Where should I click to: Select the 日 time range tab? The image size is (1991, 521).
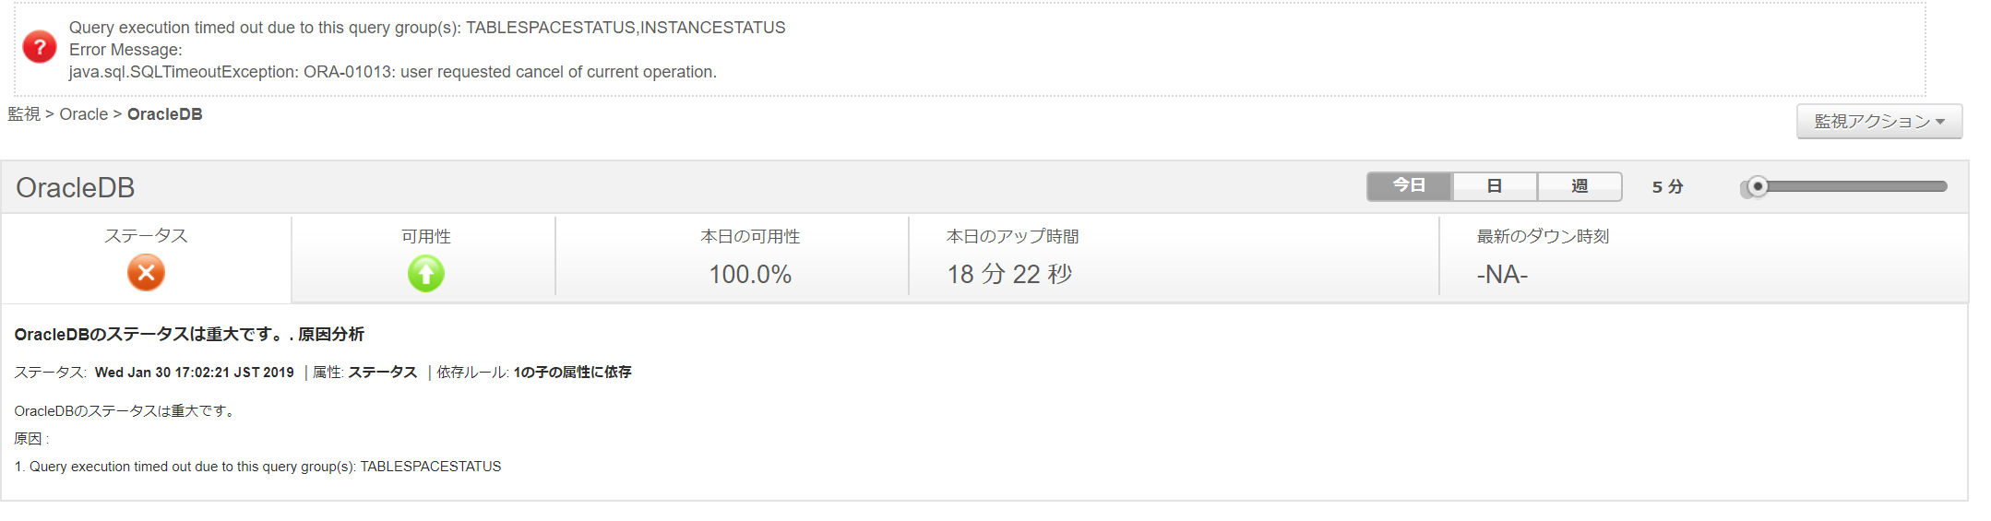coord(1495,186)
